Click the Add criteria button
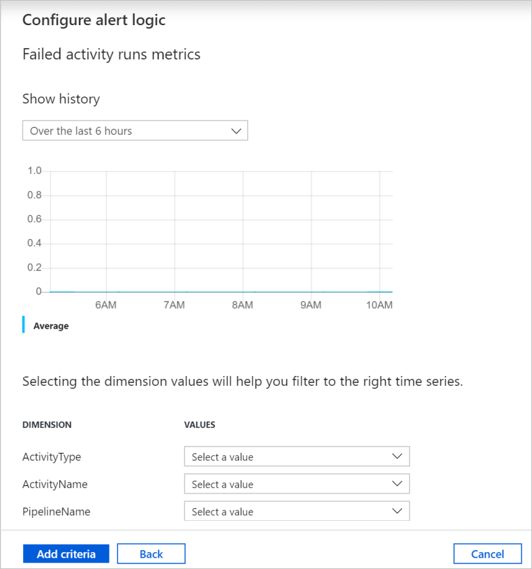This screenshot has height=569, width=532. (x=66, y=553)
